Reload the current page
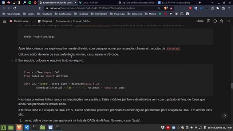233x131 pixels. click(x=15, y=8)
